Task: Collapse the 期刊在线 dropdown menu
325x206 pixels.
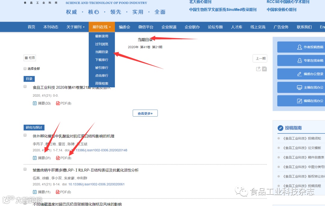Action: point(102,27)
